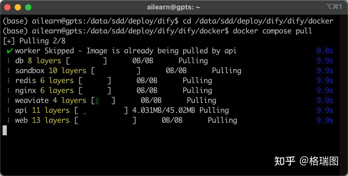The image size is (348, 176).
Task: Click the red close window button
Action: point(7,7)
